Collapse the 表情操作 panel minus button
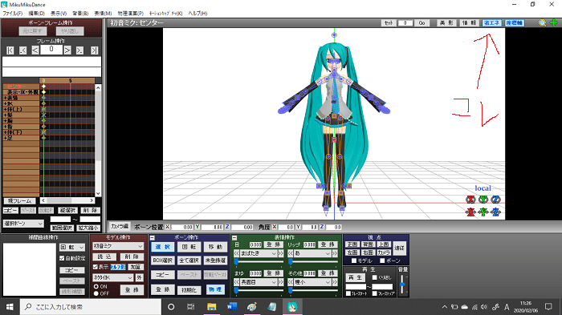Image resolution: width=562 pixels, height=315 pixels. pos(234,238)
